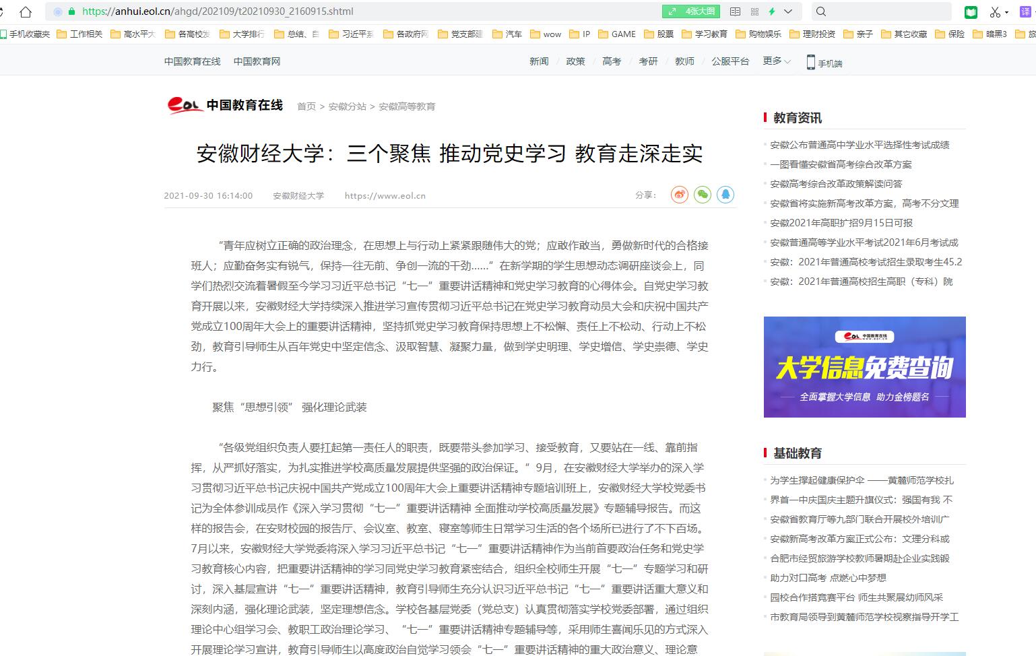Click the browser home icon
Viewport: 1036px width, 656px height.
coord(25,11)
